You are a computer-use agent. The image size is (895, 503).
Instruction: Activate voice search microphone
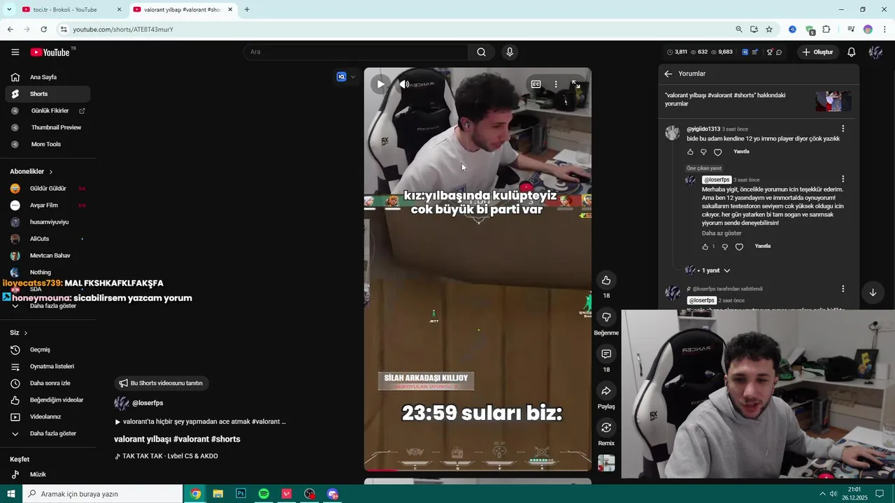tap(509, 52)
